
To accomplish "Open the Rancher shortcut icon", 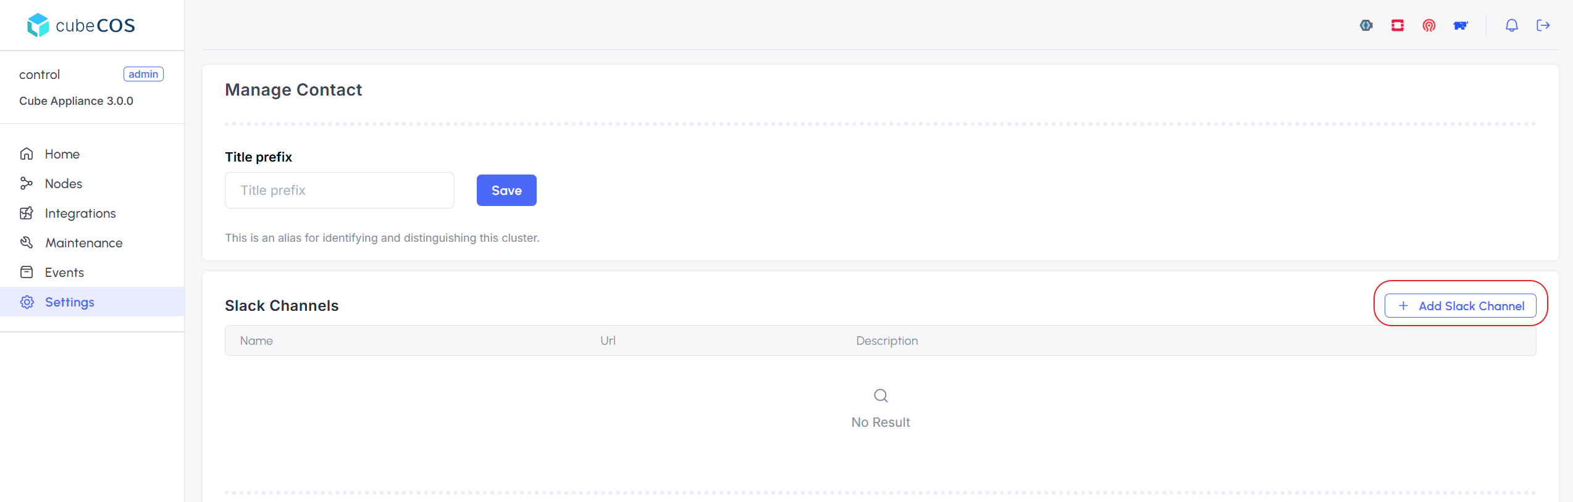I will coord(1461,25).
